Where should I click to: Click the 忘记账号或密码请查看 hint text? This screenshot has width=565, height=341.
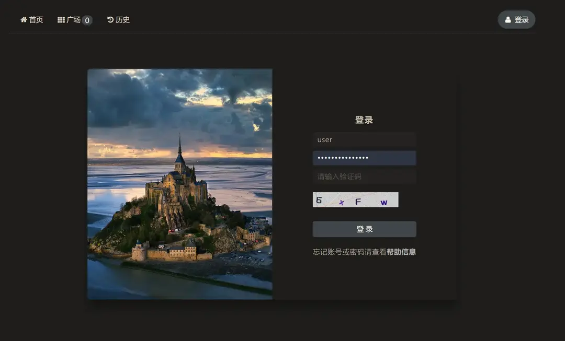coord(349,252)
